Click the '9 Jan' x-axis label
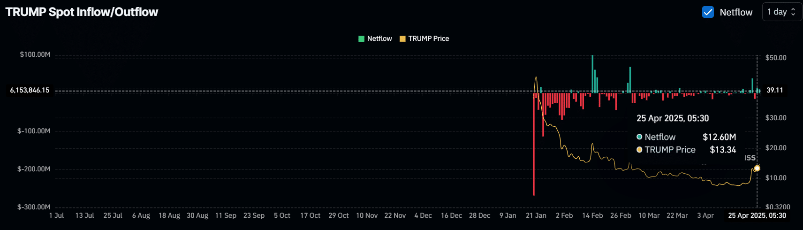The width and height of the screenshot is (803, 230). tap(508, 215)
